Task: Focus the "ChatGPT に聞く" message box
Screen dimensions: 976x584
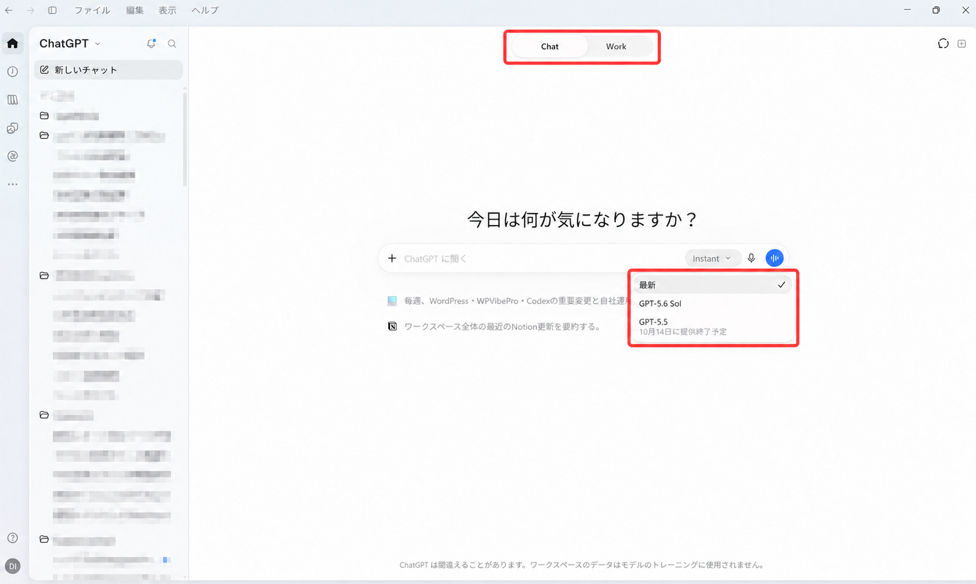Action: point(542,258)
